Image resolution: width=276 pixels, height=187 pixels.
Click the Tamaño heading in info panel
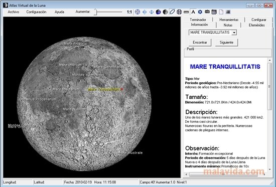197,97
